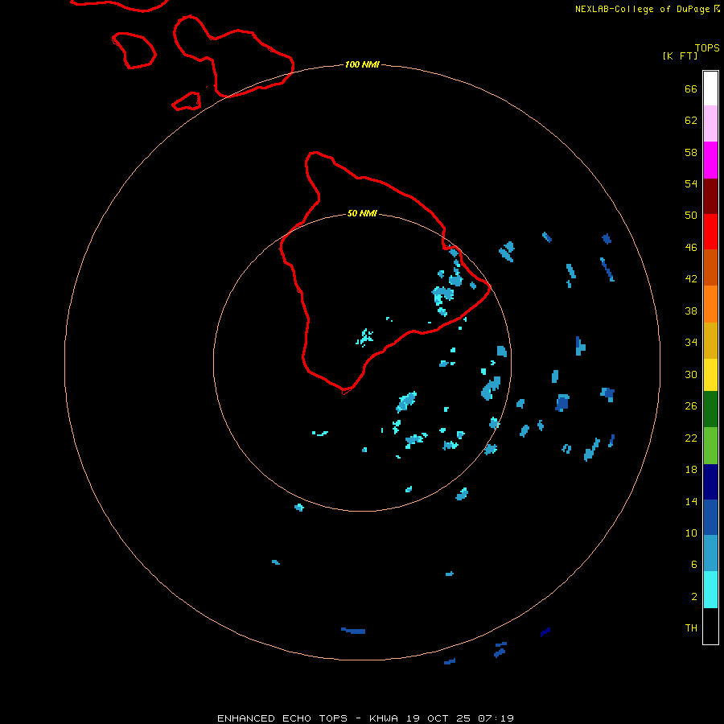Select the dark green legend band
724x724 pixels.
click(710, 409)
